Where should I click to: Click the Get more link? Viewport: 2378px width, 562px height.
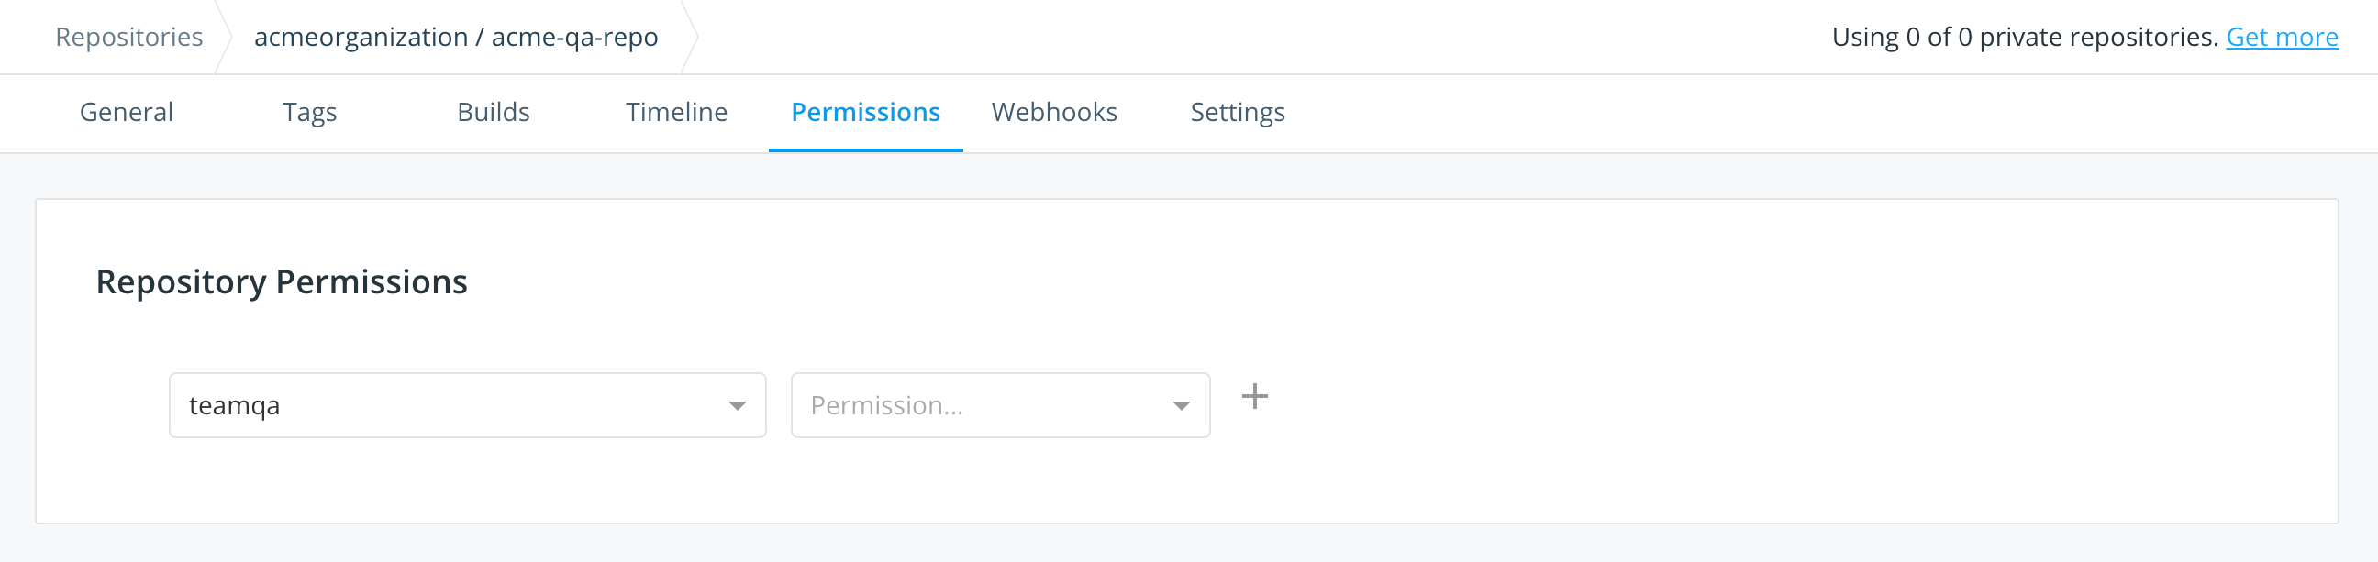2281,36
